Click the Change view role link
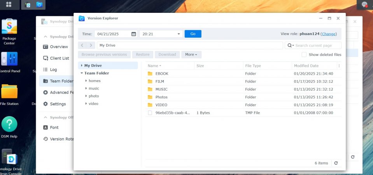 (x=329, y=34)
